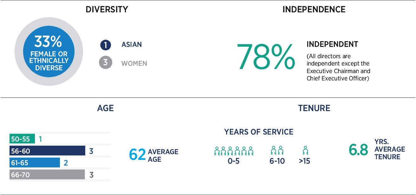416x195 pixels.
Task: Click the left person icon above 6-10
Action: click(274, 151)
